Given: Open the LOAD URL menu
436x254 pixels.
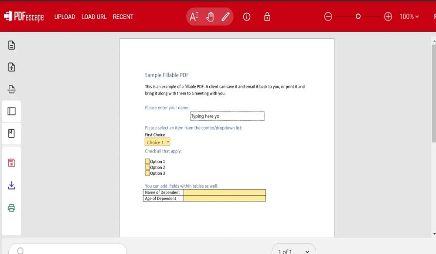Looking at the screenshot, I should pos(94,17).
